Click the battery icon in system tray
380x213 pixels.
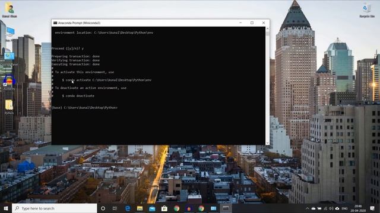pos(319,208)
